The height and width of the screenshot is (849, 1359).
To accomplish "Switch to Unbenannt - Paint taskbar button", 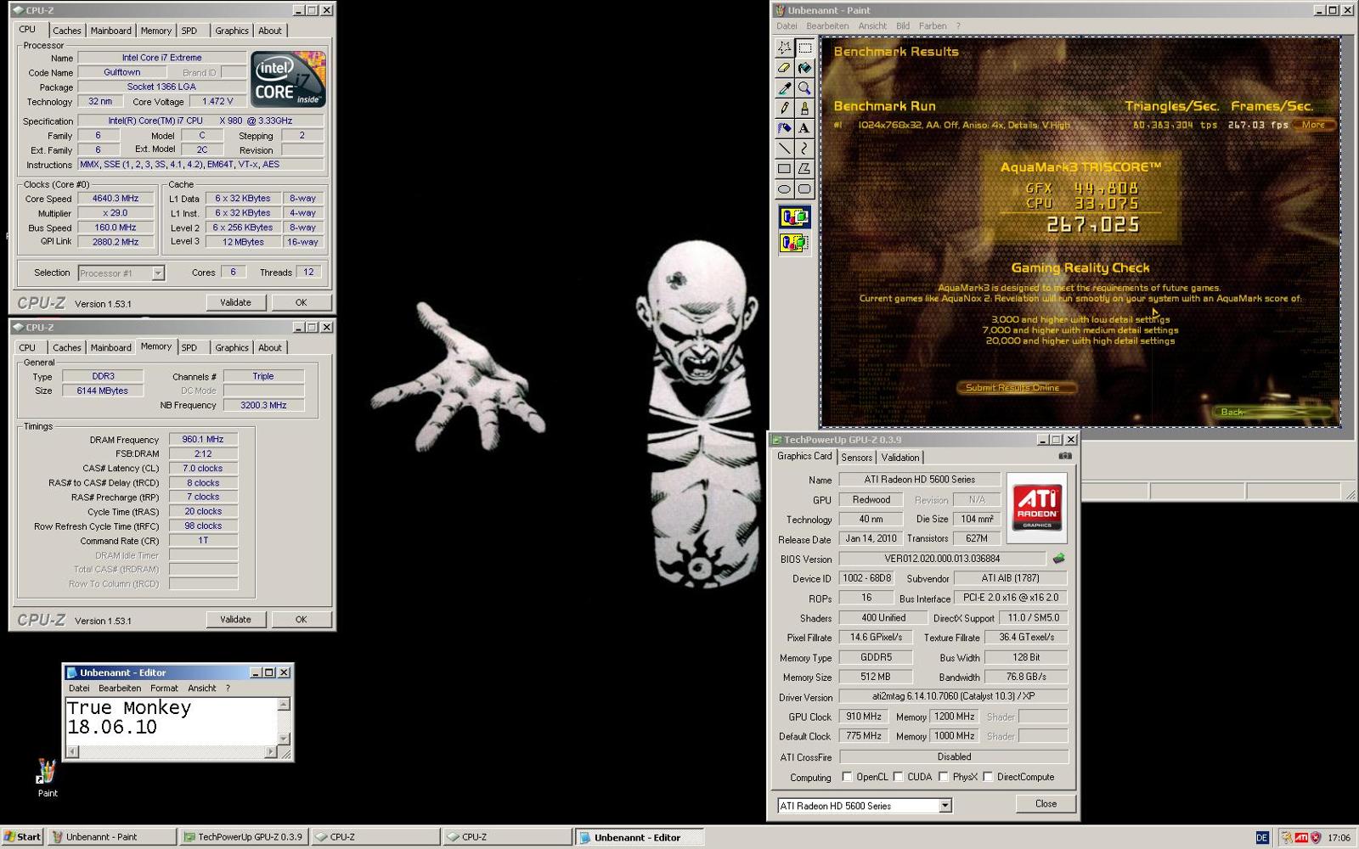I will 112,836.
